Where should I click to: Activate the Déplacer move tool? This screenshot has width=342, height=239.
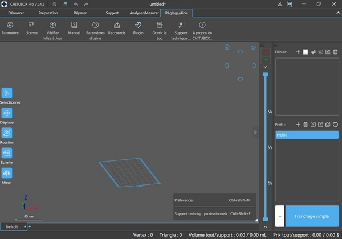(7, 113)
